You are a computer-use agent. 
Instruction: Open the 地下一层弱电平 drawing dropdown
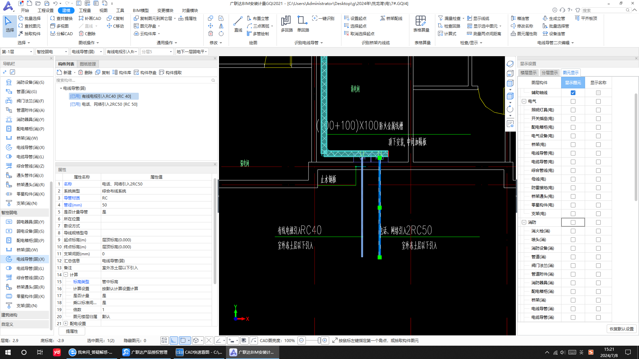(x=192, y=52)
